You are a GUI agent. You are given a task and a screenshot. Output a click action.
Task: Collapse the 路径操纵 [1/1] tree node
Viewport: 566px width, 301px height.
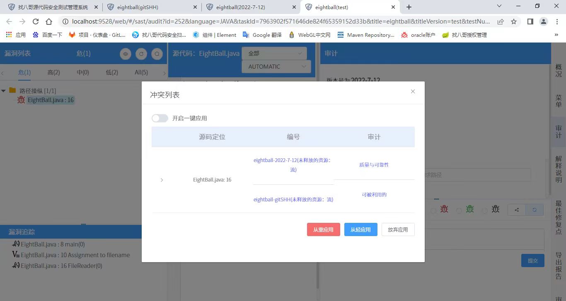tap(4, 91)
